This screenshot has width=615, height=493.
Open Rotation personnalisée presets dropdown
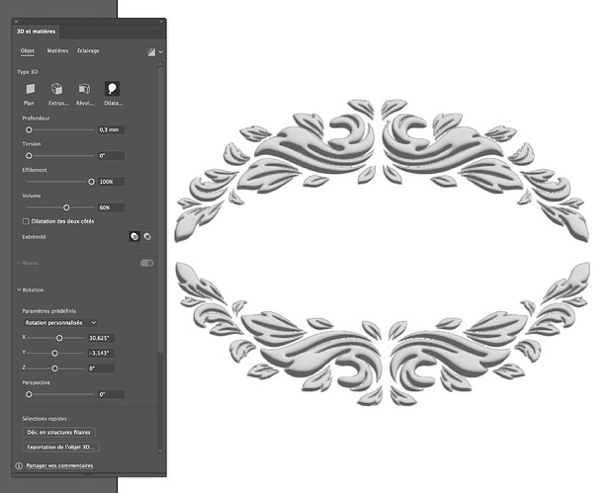pos(60,323)
